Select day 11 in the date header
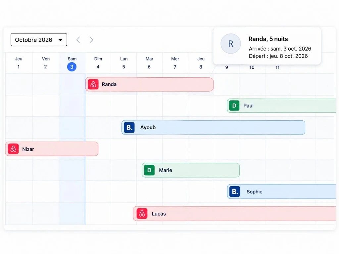The image size is (339, 254). pos(277,67)
